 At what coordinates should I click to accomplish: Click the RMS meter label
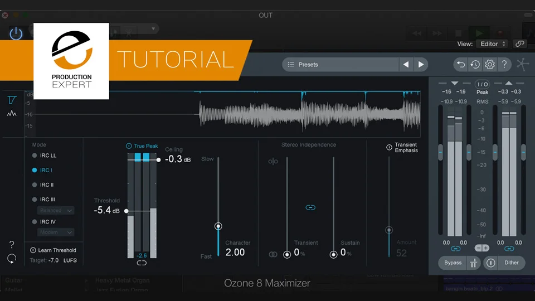tap(482, 101)
